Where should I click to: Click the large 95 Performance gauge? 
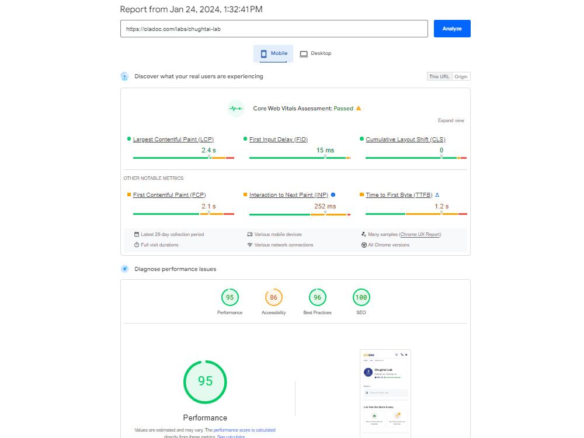[205, 382]
